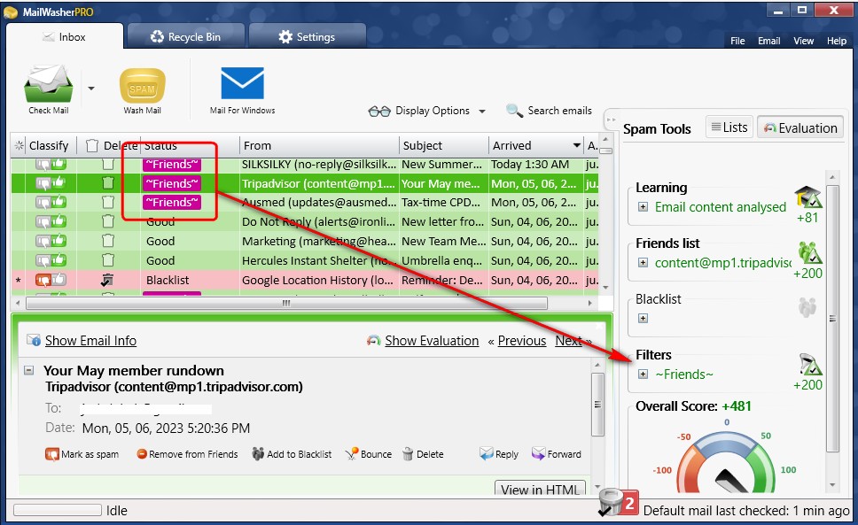Click the Show Evaluation link
This screenshot has height=525, width=858.
(x=432, y=341)
